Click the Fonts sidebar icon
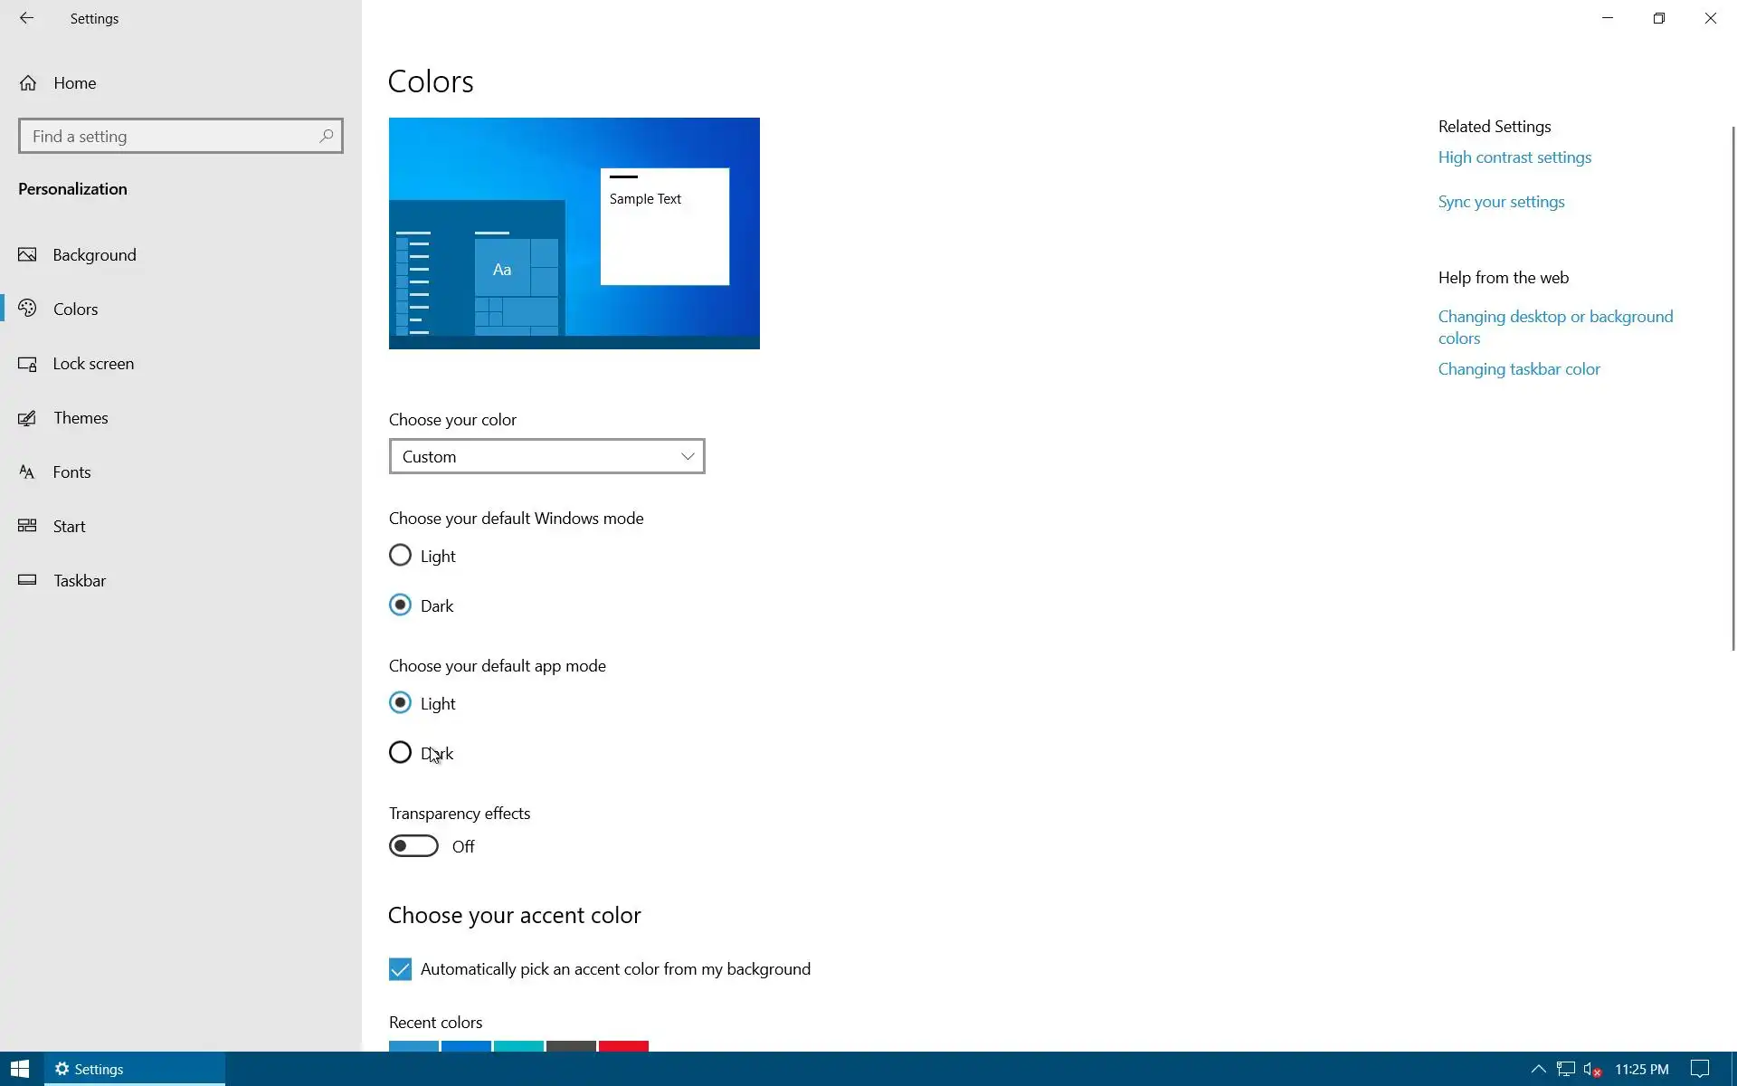The image size is (1737, 1086). point(27,472)
